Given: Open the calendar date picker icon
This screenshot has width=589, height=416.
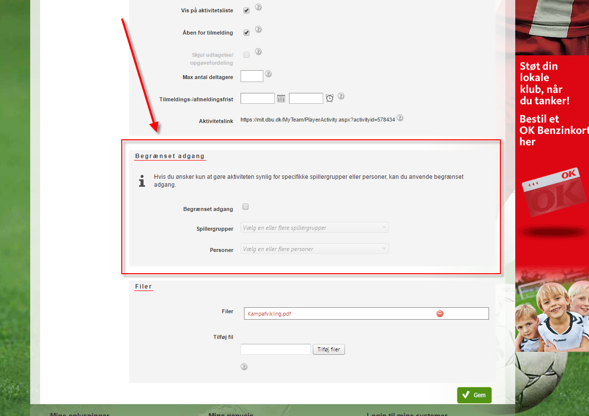Looking at the screenshot, I should tap(281, 98).
